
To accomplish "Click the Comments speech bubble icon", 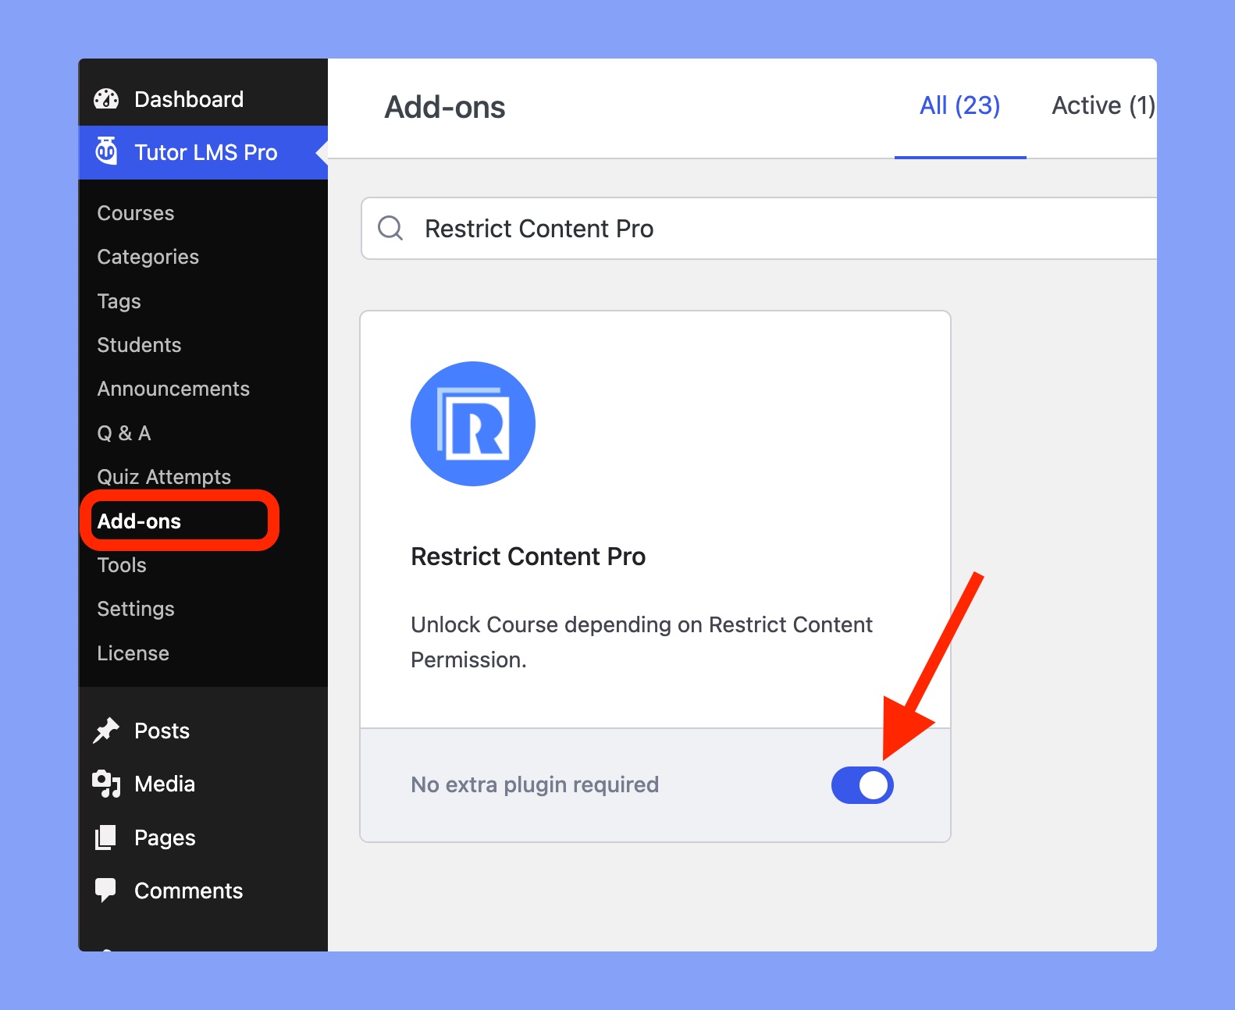I will pos(105,891).
